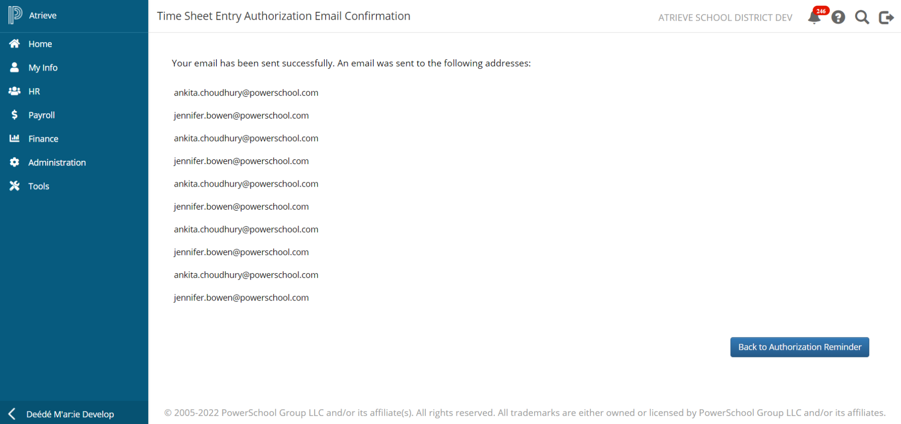
Task: Click the help question mark icon
Action: click(x=838, y=17)
